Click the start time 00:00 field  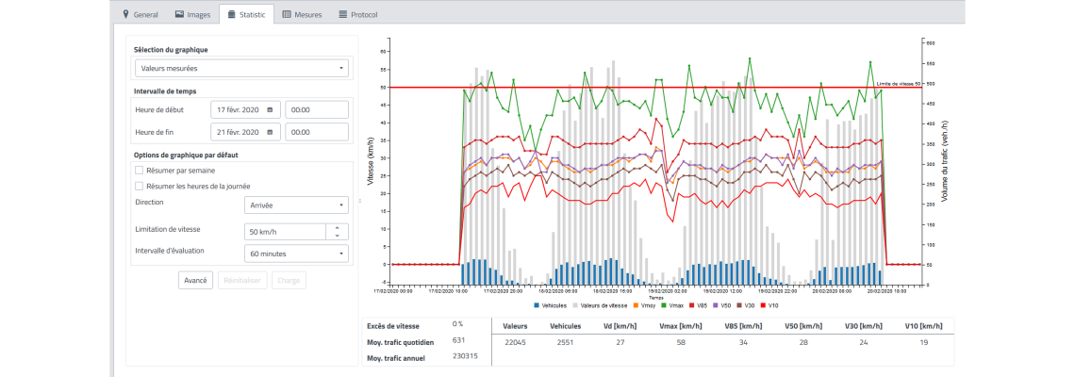(316, 109)
